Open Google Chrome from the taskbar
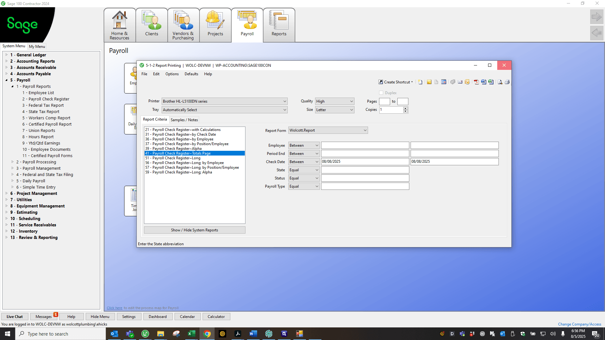605x340 pixels. pos(207,334)
